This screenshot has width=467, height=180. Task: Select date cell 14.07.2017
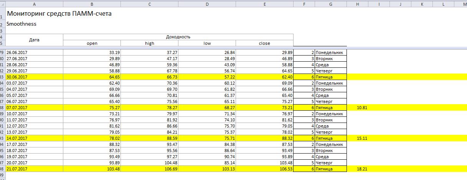click(34, 138)
